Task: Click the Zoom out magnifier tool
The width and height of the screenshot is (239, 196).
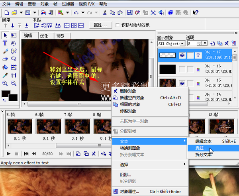Action: click(14, 83)
